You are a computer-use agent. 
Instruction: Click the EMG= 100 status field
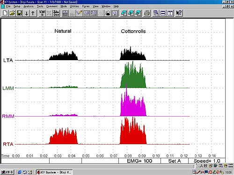[x=139, y=161]
